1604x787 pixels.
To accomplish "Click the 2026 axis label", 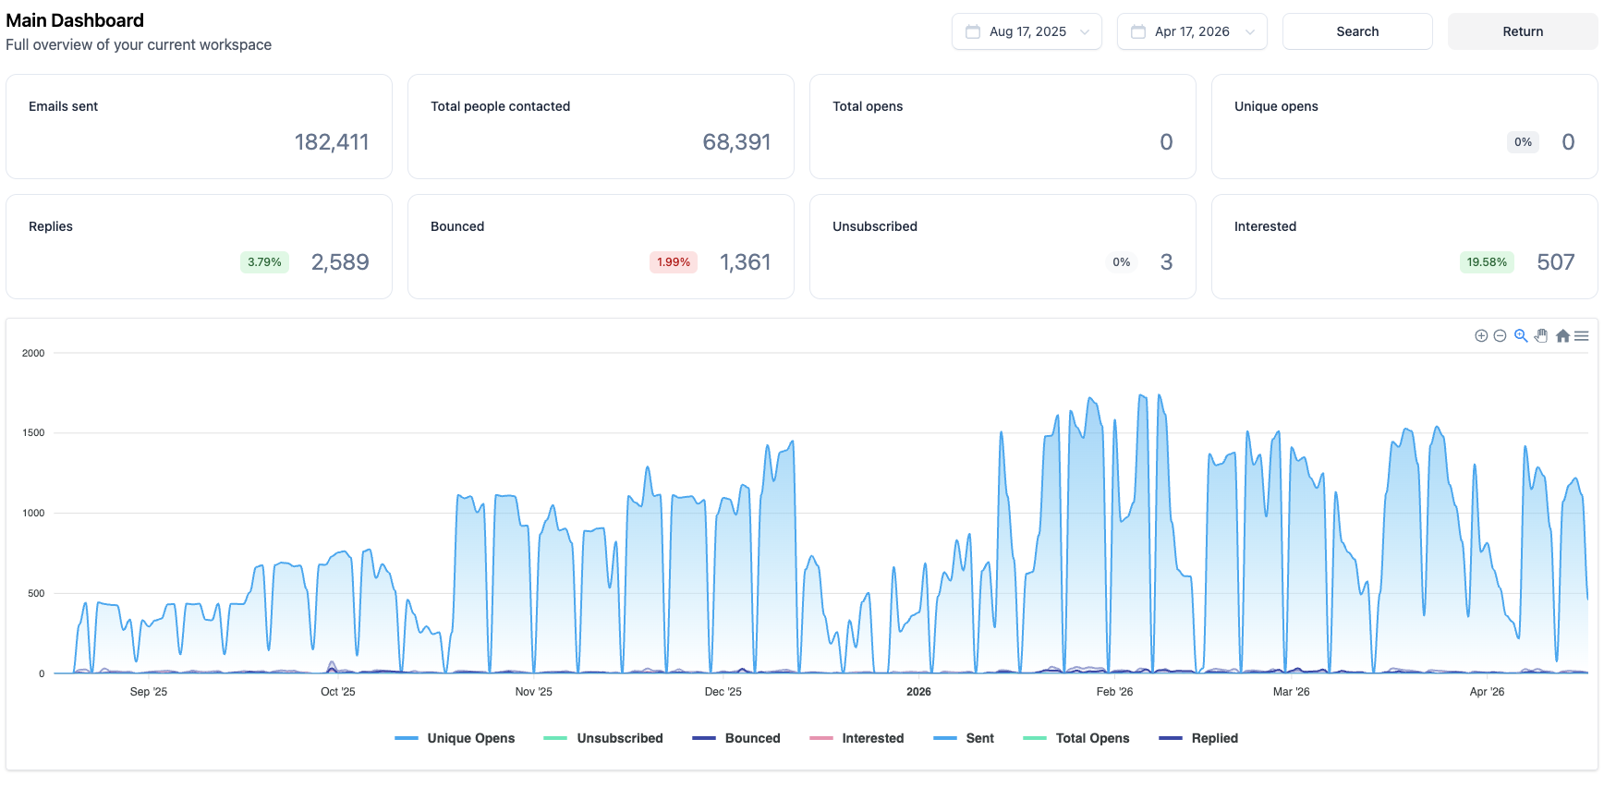I will (x=918, y=692).
